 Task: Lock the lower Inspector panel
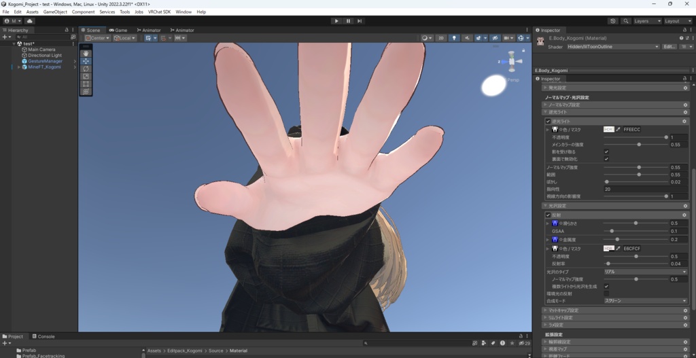(684, 79)
